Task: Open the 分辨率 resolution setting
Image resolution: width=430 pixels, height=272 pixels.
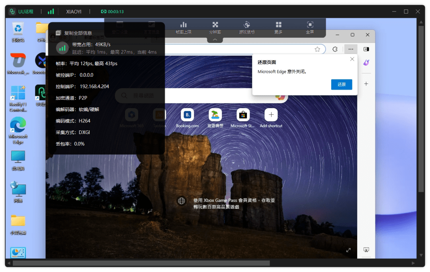Action: 215,28
